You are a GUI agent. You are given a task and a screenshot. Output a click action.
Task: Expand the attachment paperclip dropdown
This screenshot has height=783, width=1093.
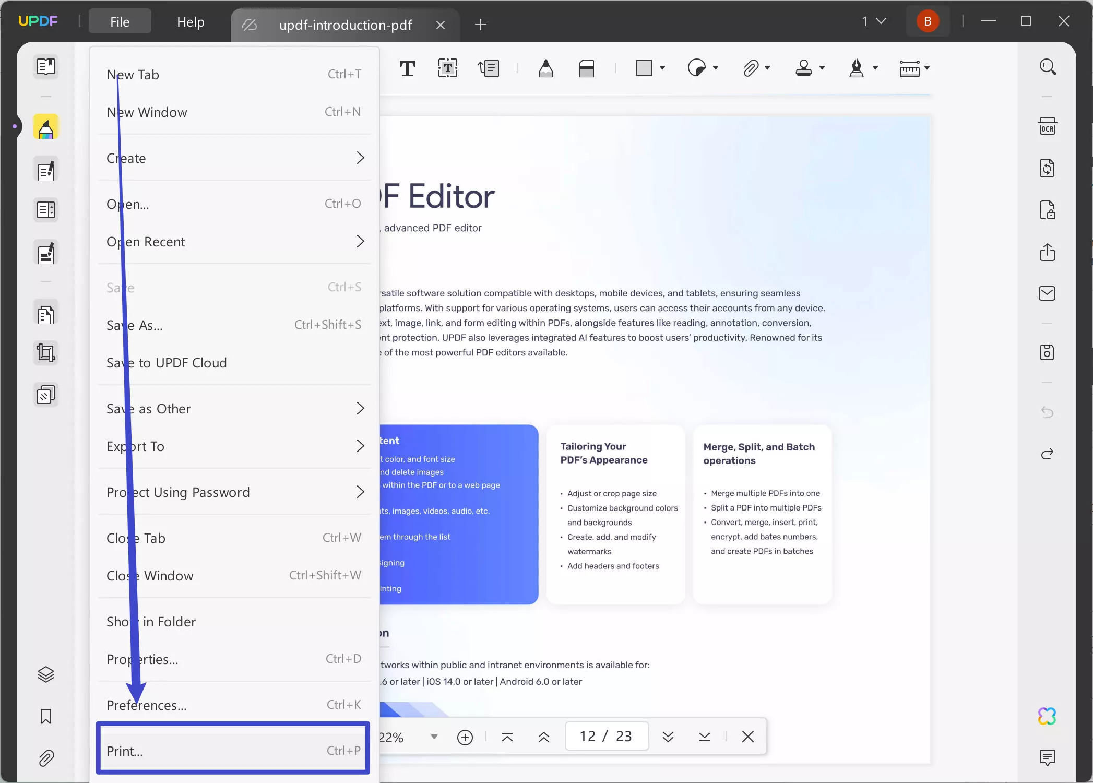click(x=767, y=68)
